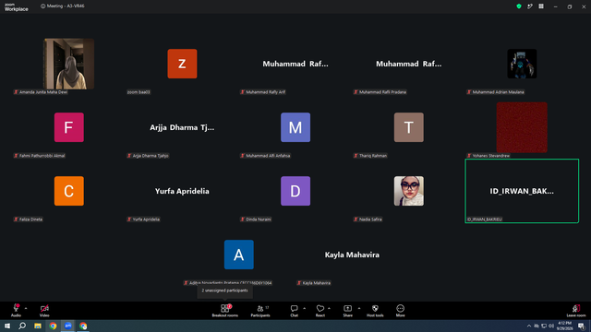The width and height of the screenshot is (591, 332).
Task: Select Muhammad Adrian Maulana profile picture
Action: tap(522, 64)
